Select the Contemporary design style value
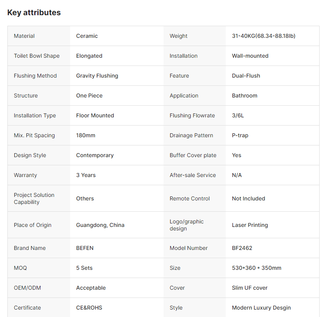This screenshot has height=317, width=327. pos(95,155)
